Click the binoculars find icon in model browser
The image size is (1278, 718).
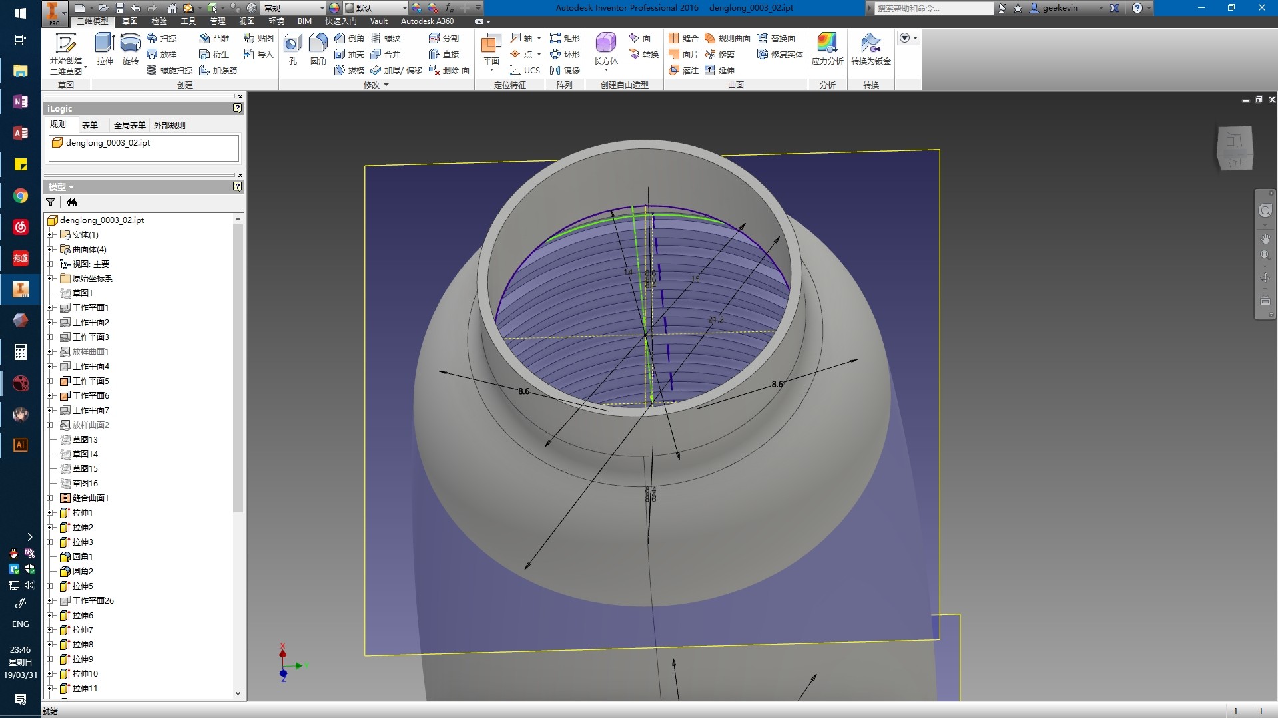coord(71,202)
